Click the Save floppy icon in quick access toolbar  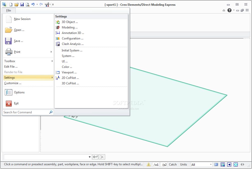[x=22, y=4]
